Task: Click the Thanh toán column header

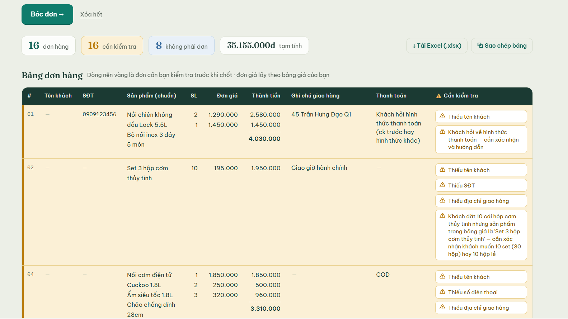Action: pyautogui.click(x=391, y=96)
